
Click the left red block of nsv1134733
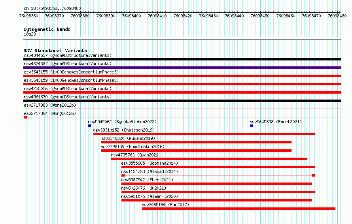coord(123,175)
